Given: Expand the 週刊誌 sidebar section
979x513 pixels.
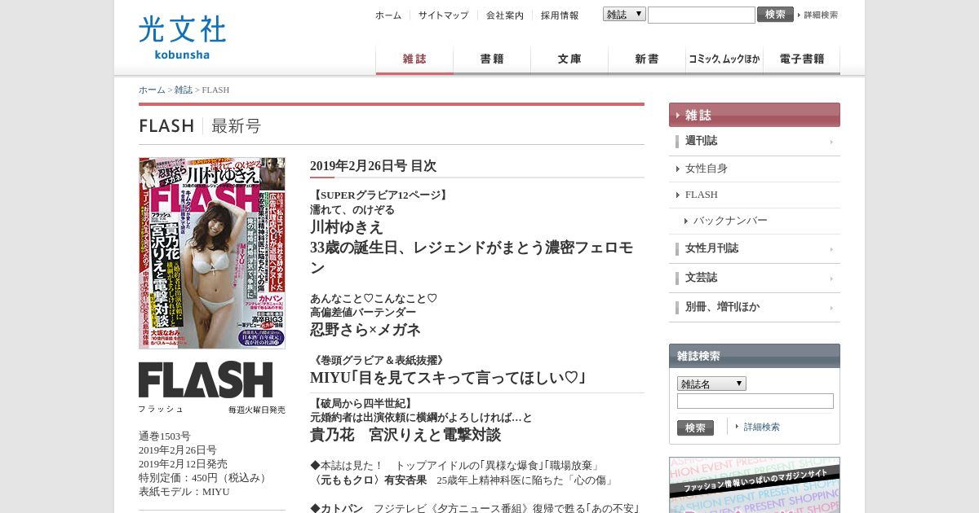Looking at the screenshot, I should [755, 142].
